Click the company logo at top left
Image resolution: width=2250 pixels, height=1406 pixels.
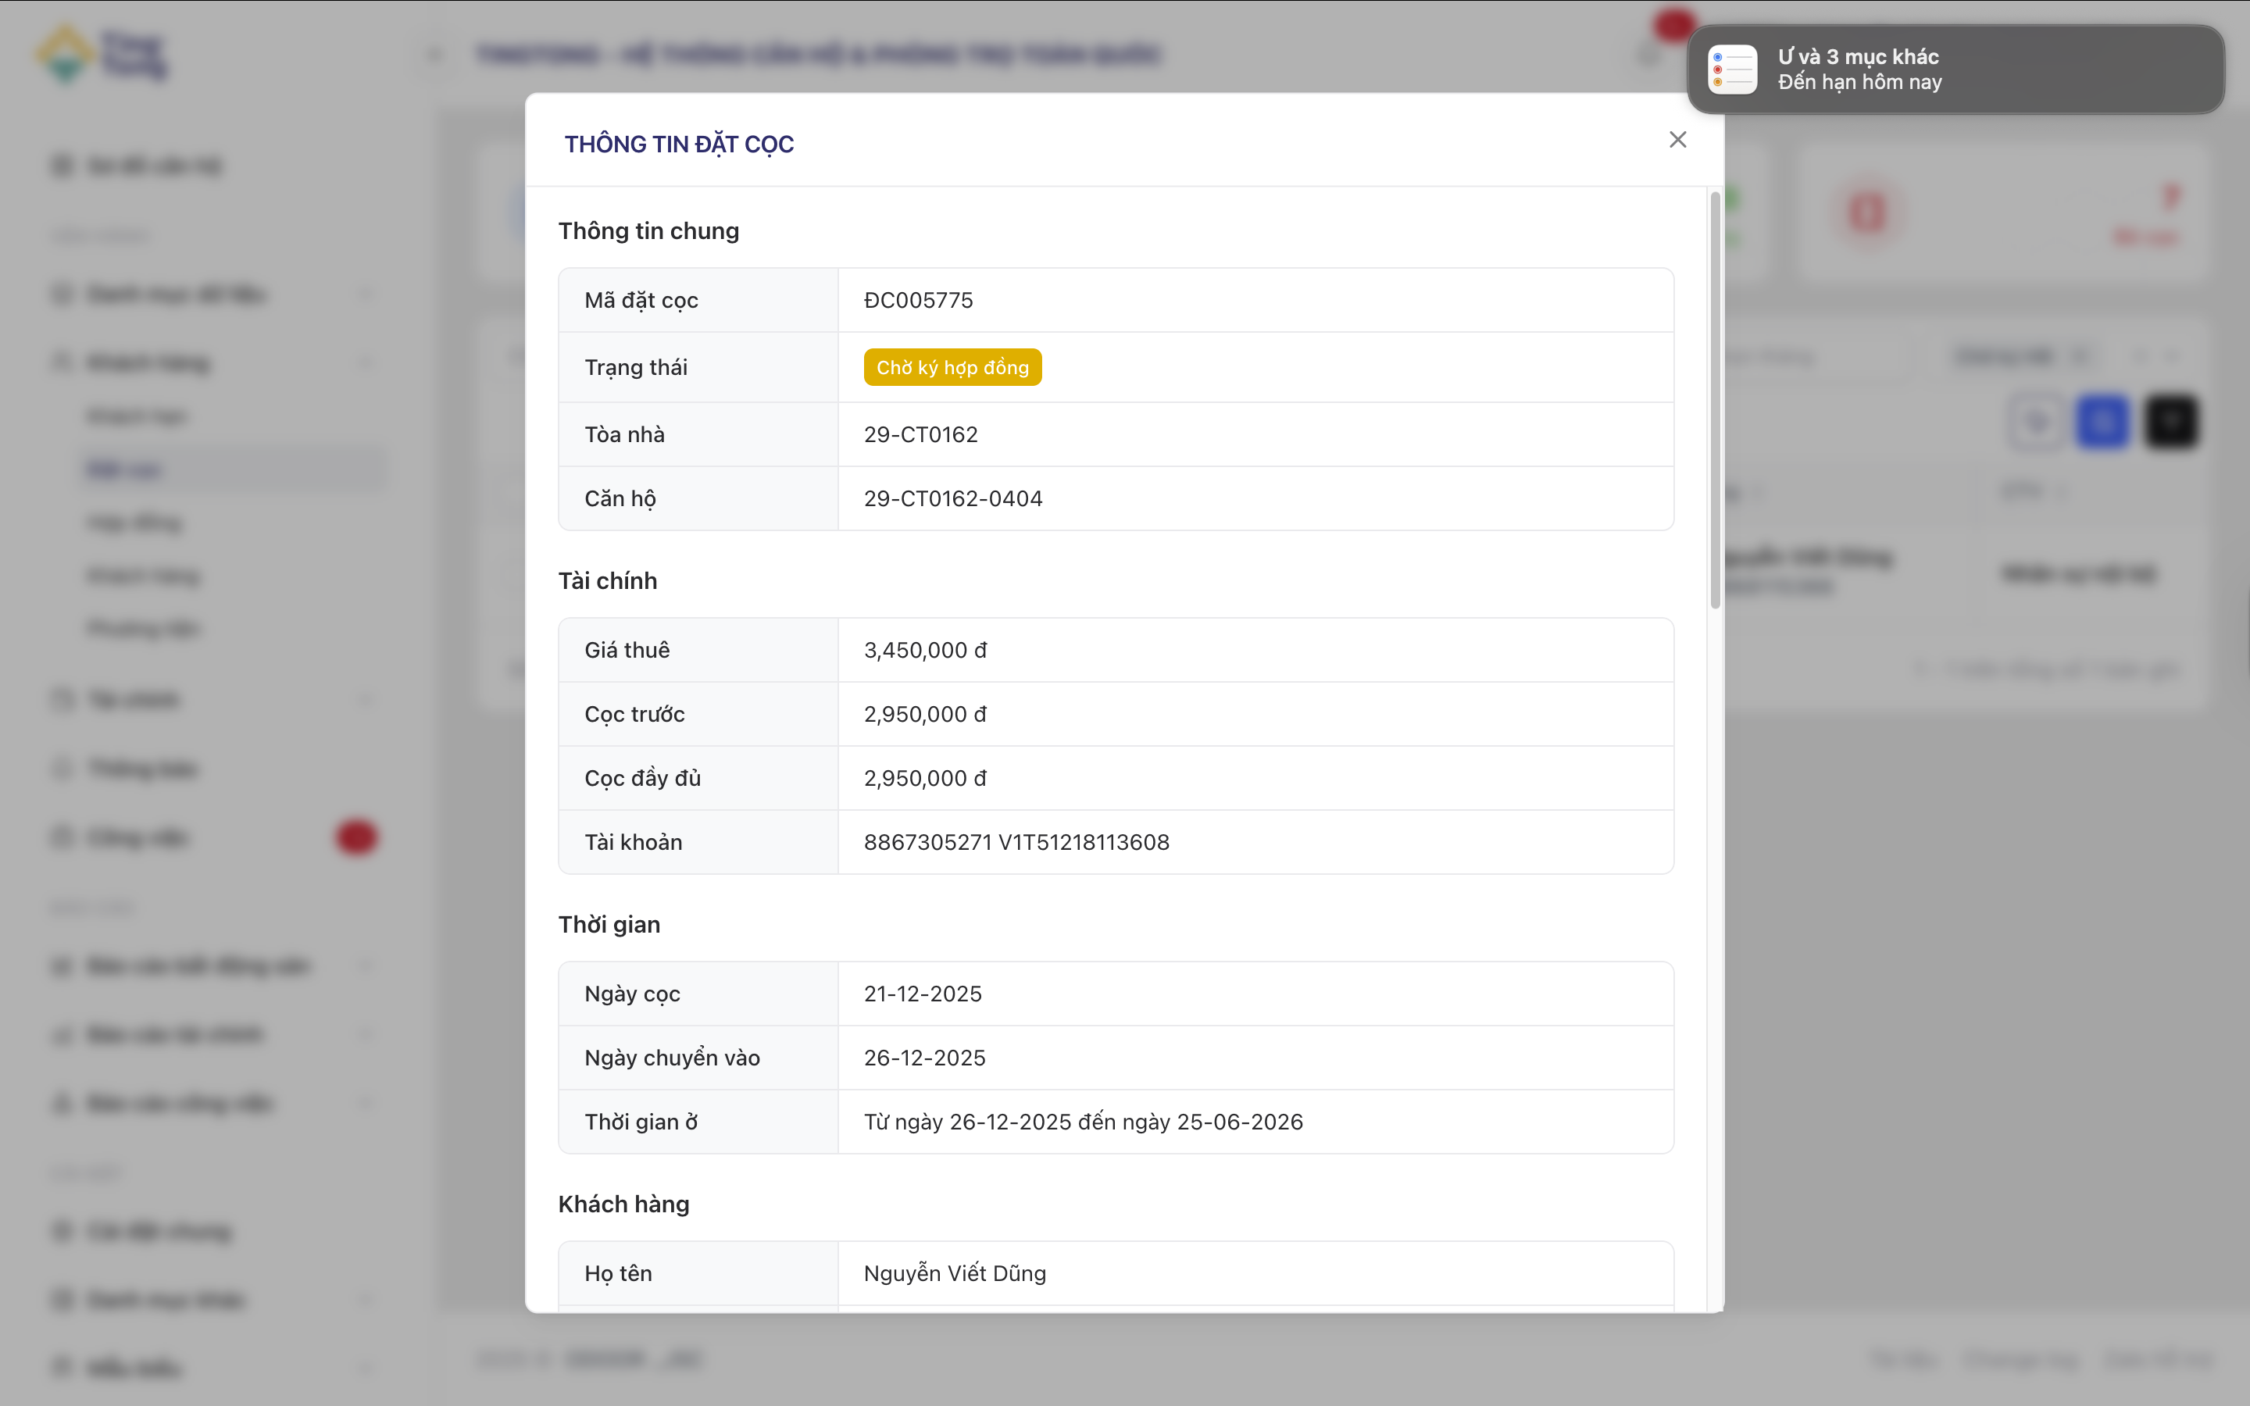point(102,54)
